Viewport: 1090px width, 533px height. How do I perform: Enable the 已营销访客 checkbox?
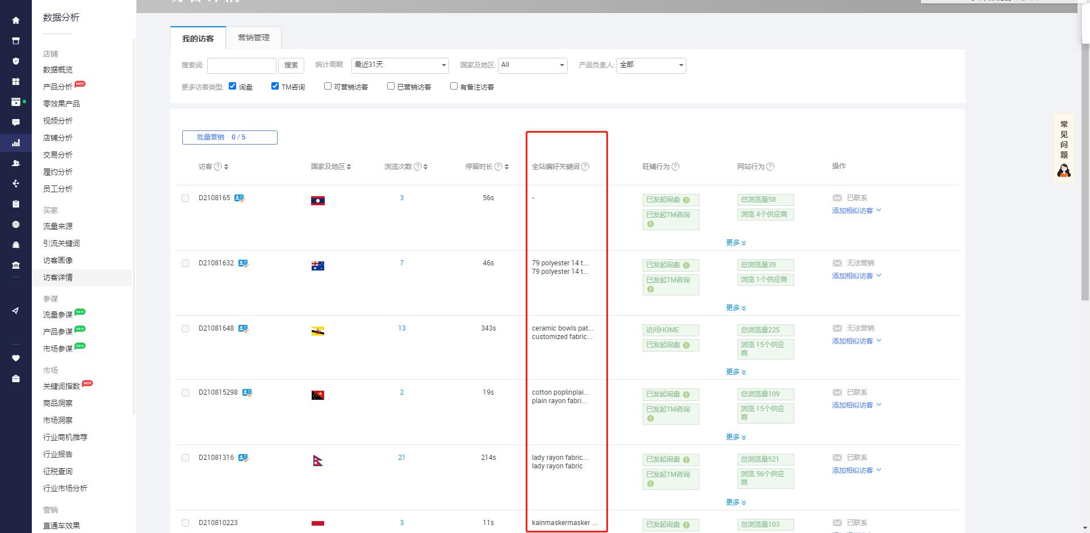(x=391, y=86)
